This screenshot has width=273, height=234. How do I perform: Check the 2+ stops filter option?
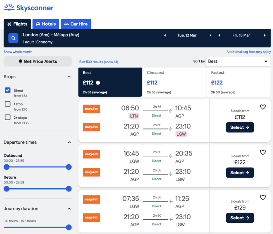pyautogui.click(x=8, y=118)
